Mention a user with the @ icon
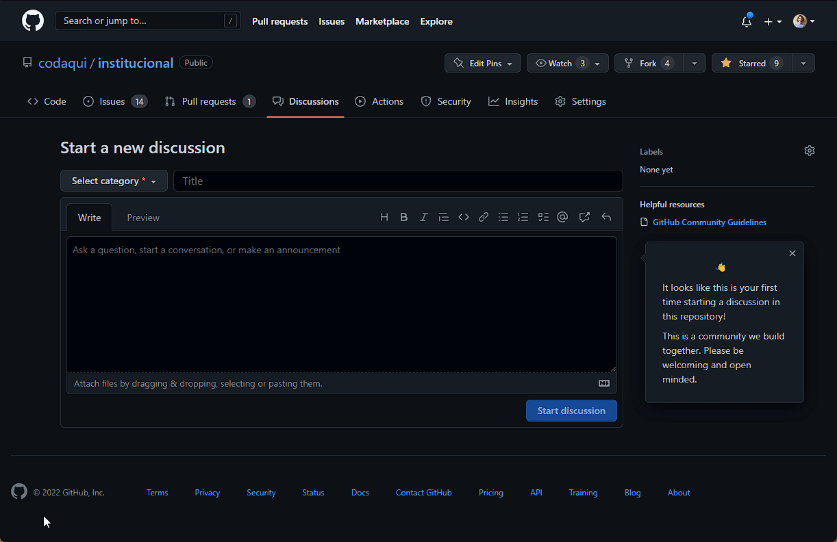837x542 pixels. click(562, 217)
